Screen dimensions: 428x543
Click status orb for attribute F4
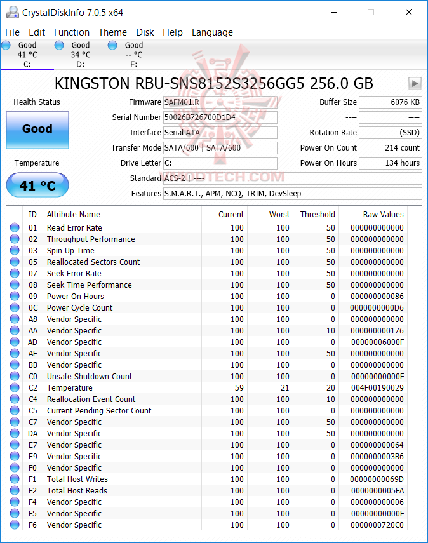coord(15,502)
